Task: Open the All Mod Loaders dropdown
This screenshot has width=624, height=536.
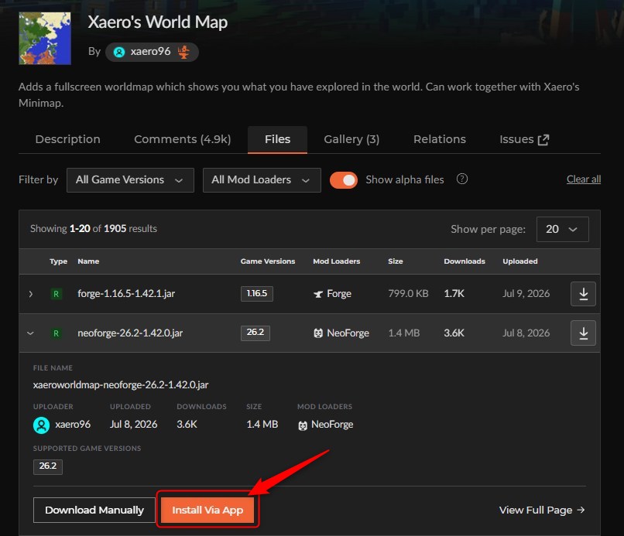Action: pyautogui.click(x=262, y=179)
